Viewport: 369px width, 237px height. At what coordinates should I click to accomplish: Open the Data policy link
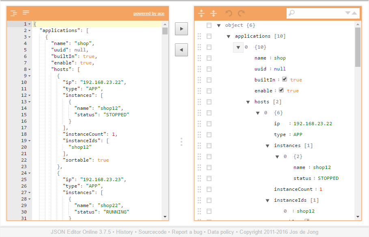click(220, 232)
